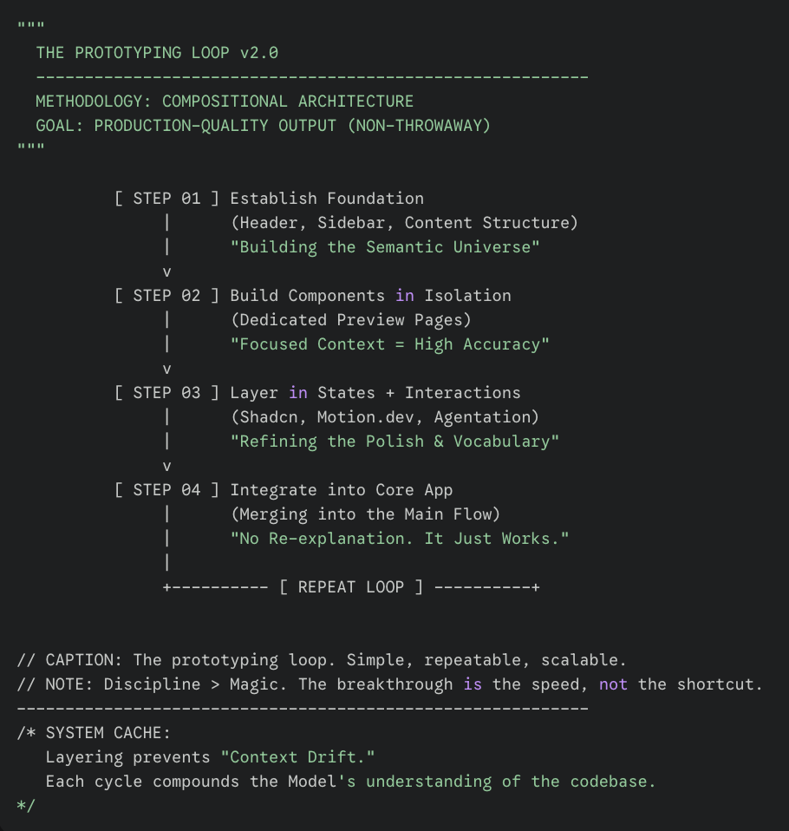The height and width of the screenshot is (831, 789).
Task: Click the "[ REPEAT LOOP ]" label
Action: (x=351, y=587)
